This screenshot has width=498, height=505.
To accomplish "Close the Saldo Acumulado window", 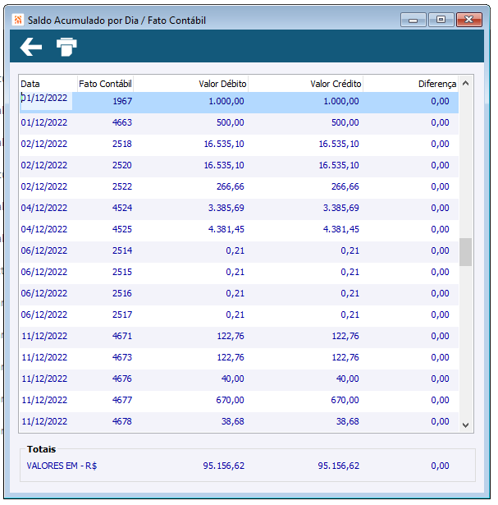I will [469, 20].
